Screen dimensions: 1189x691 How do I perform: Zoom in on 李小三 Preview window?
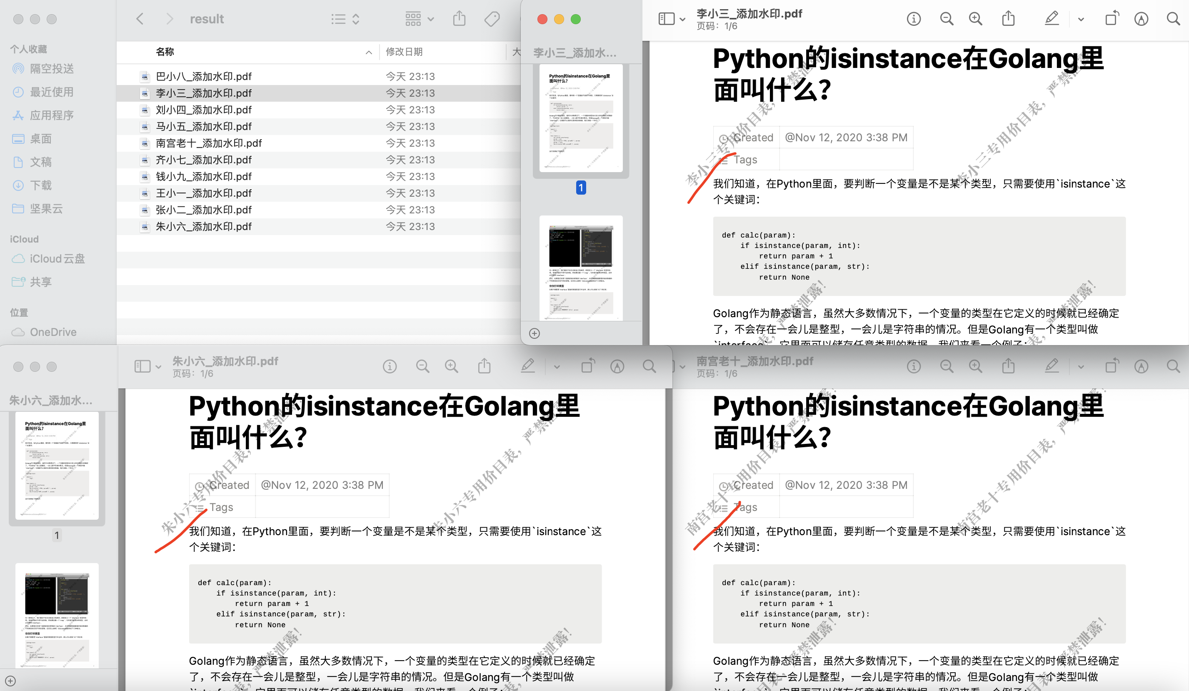click(x=975, y=19)
